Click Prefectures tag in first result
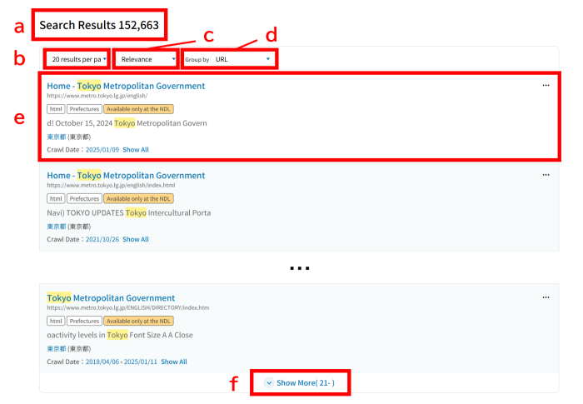 pyautogui.click(x=84, y=109)
